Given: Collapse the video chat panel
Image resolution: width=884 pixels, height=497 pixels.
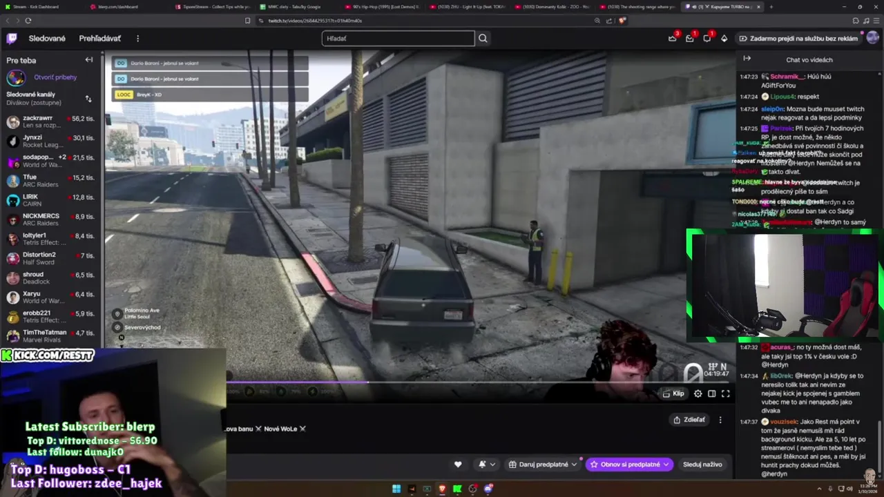Looking at the screenshot, I should tap(747, 59).
